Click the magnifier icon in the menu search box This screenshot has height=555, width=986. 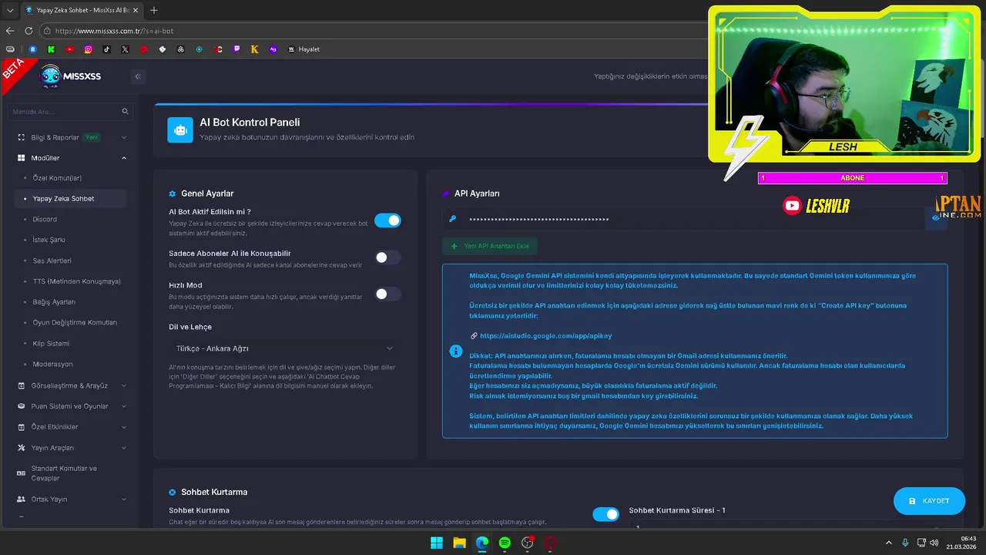pos(125,112)
